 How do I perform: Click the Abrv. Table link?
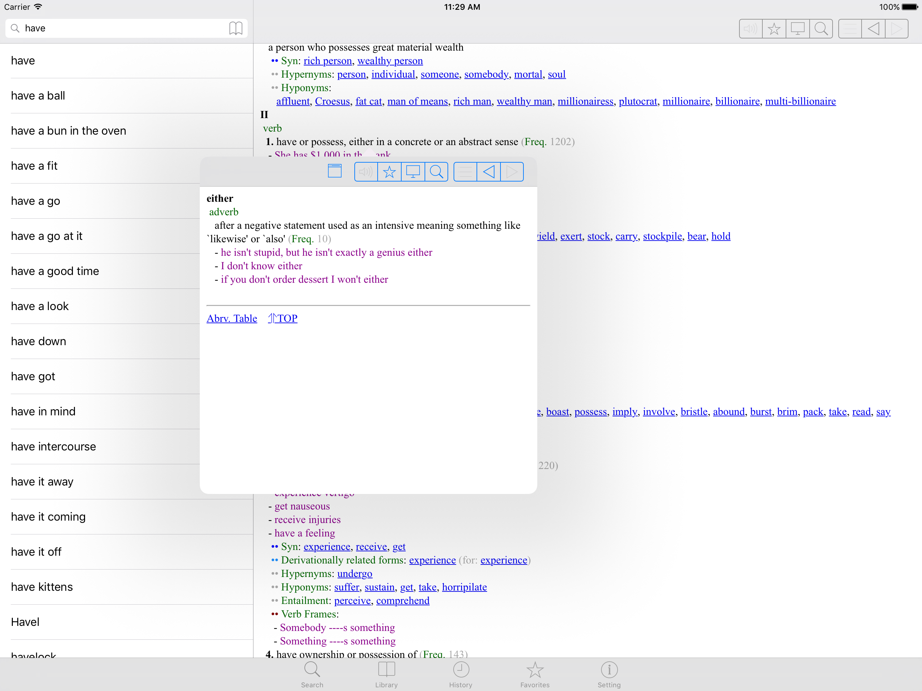point(232,319)
